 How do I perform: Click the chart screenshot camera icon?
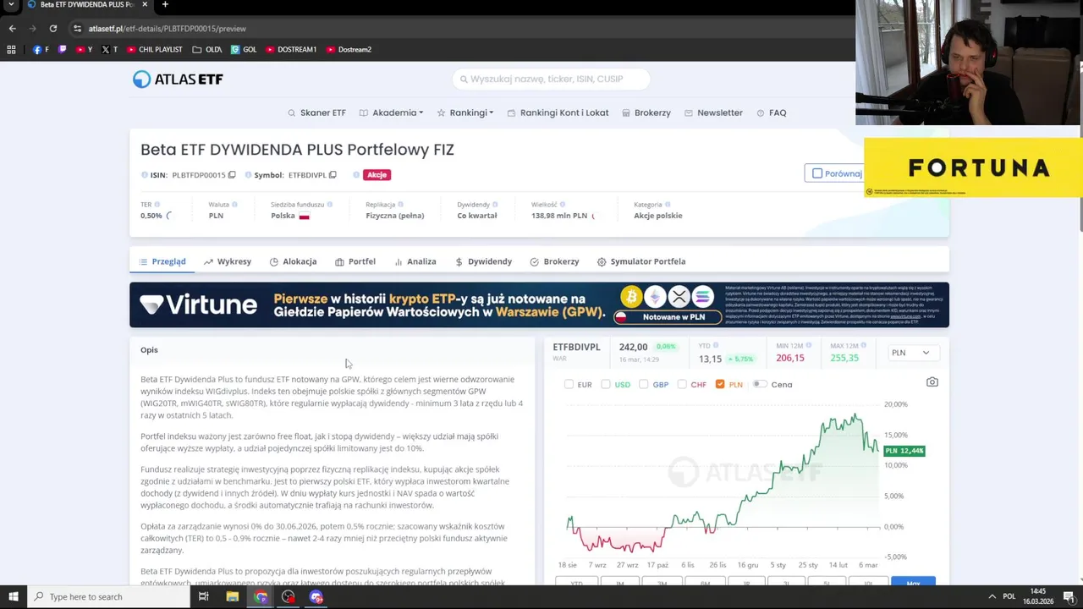pos(932,382)
